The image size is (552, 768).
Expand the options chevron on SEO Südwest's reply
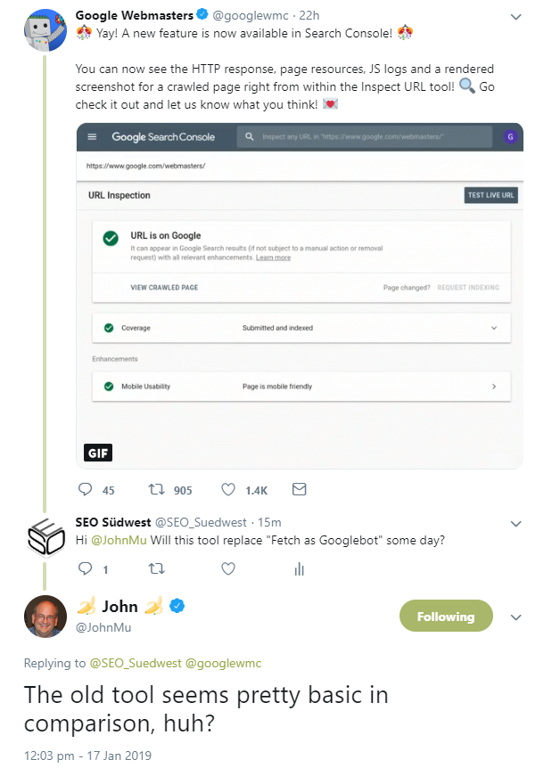515,524
